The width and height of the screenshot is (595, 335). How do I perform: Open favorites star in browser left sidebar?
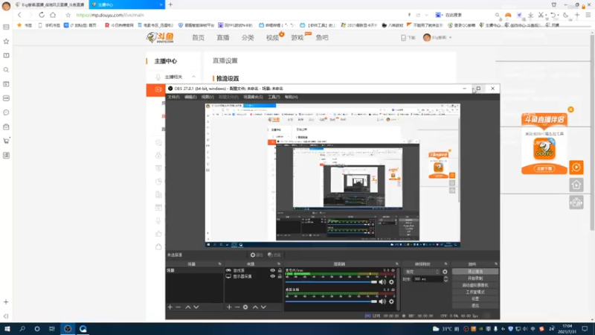[x=6, y=42]
